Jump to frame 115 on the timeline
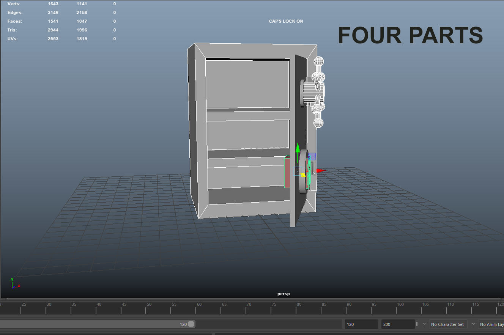This screenshot has width=504, height=335. click(476, 304)
